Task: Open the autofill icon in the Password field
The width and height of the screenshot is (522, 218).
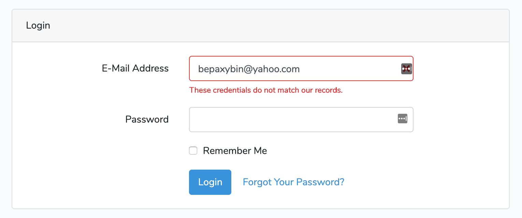Action: (x=403, y=119)
